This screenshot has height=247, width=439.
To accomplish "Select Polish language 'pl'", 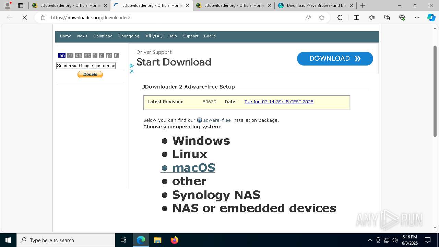I will click(x=102, y=55).
